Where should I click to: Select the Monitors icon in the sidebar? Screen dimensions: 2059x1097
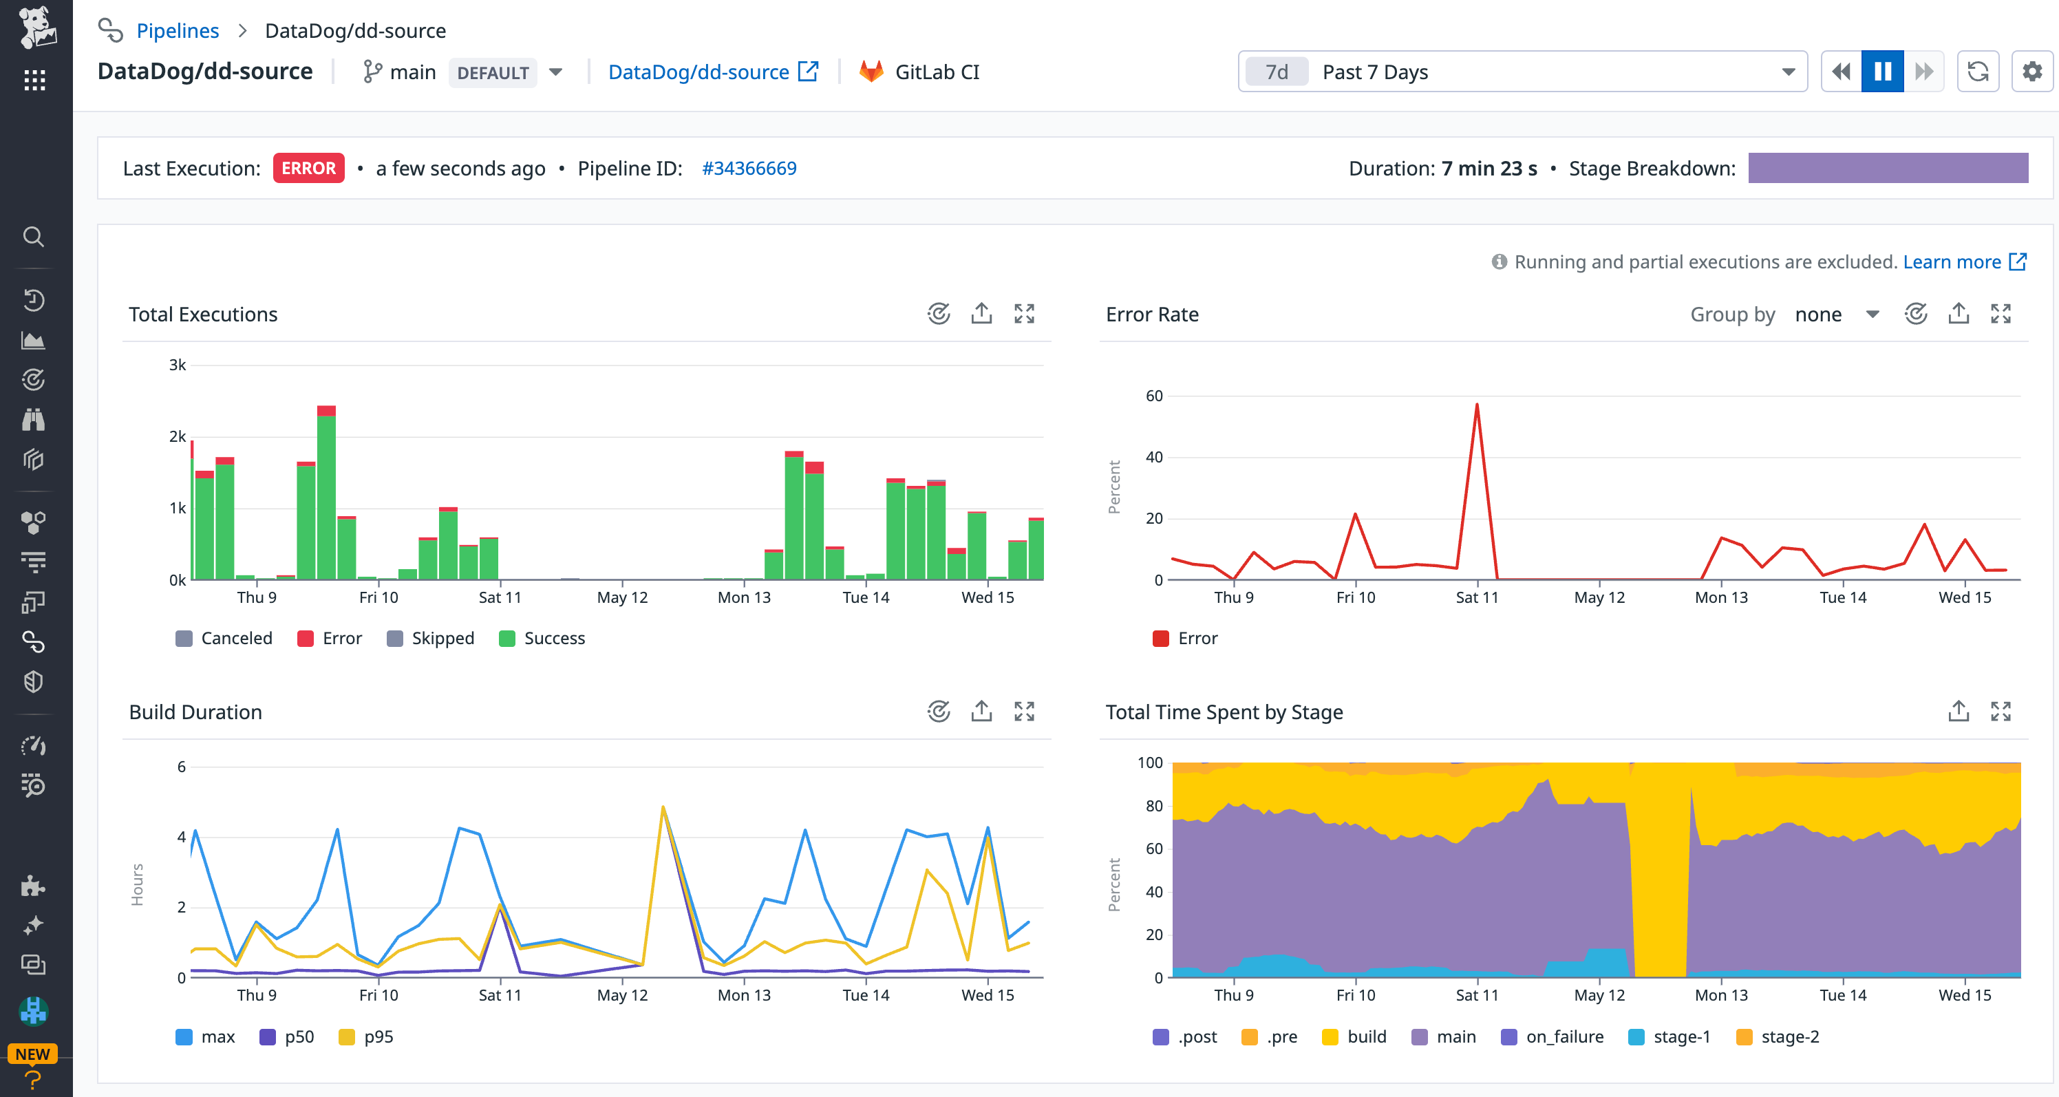coord(34,380)
